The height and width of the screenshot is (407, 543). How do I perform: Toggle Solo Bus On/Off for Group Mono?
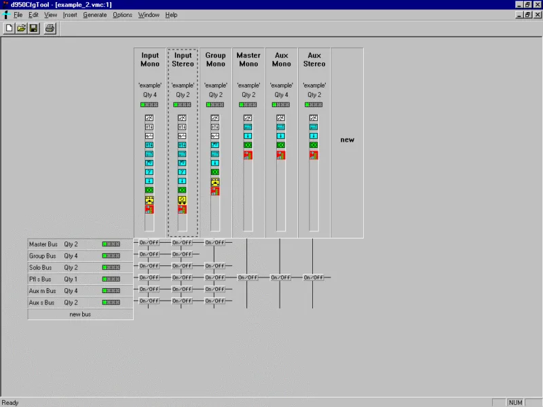pos(214,266)
